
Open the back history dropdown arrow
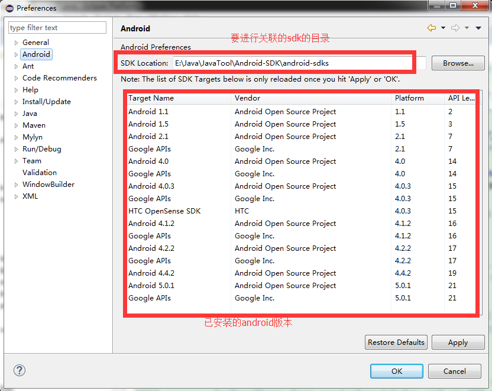point(443,28)
